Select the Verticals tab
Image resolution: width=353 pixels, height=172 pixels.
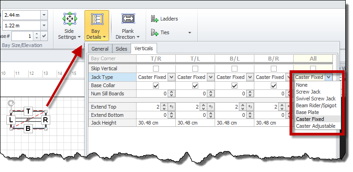(x=144, y=48)
